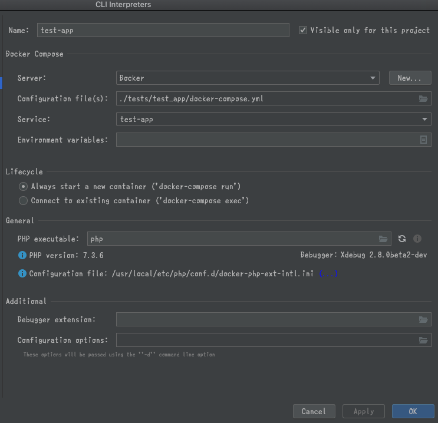Click the 'Debugger: Xdebug 2.8.0beta2-dev' text
Viewport: 438px width, 423px height.
[363, 255]
